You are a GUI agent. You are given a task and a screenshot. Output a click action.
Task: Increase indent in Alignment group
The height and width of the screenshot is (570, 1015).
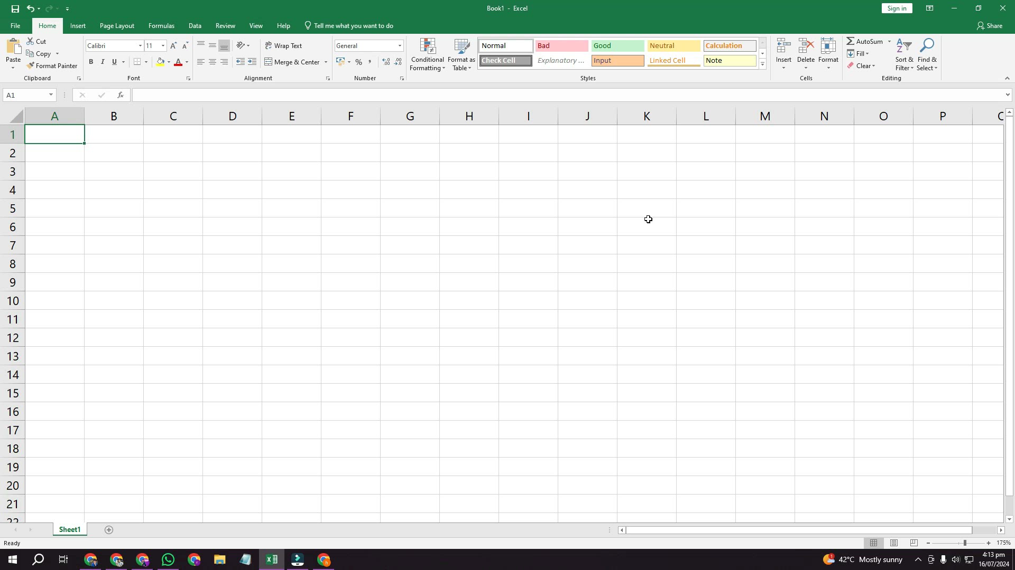[x=252, y=62]
